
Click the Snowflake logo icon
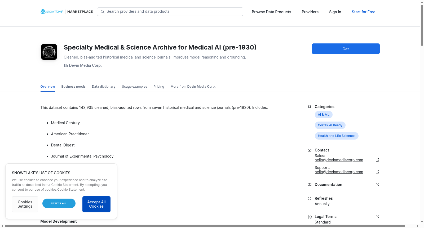43,12
